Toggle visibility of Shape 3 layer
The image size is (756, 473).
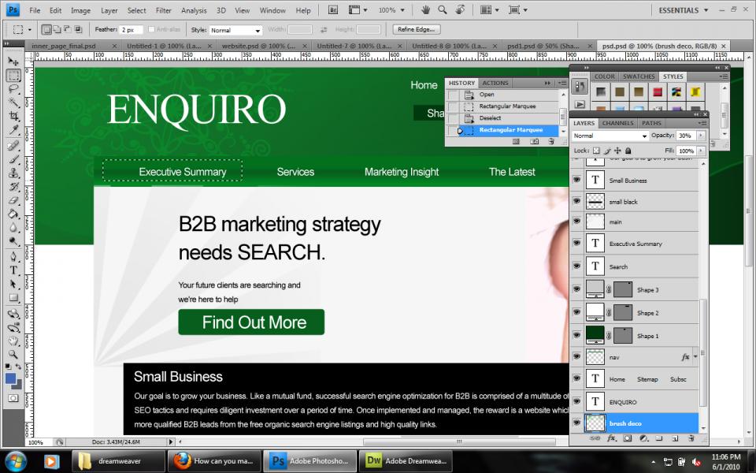tap(576, 289)
